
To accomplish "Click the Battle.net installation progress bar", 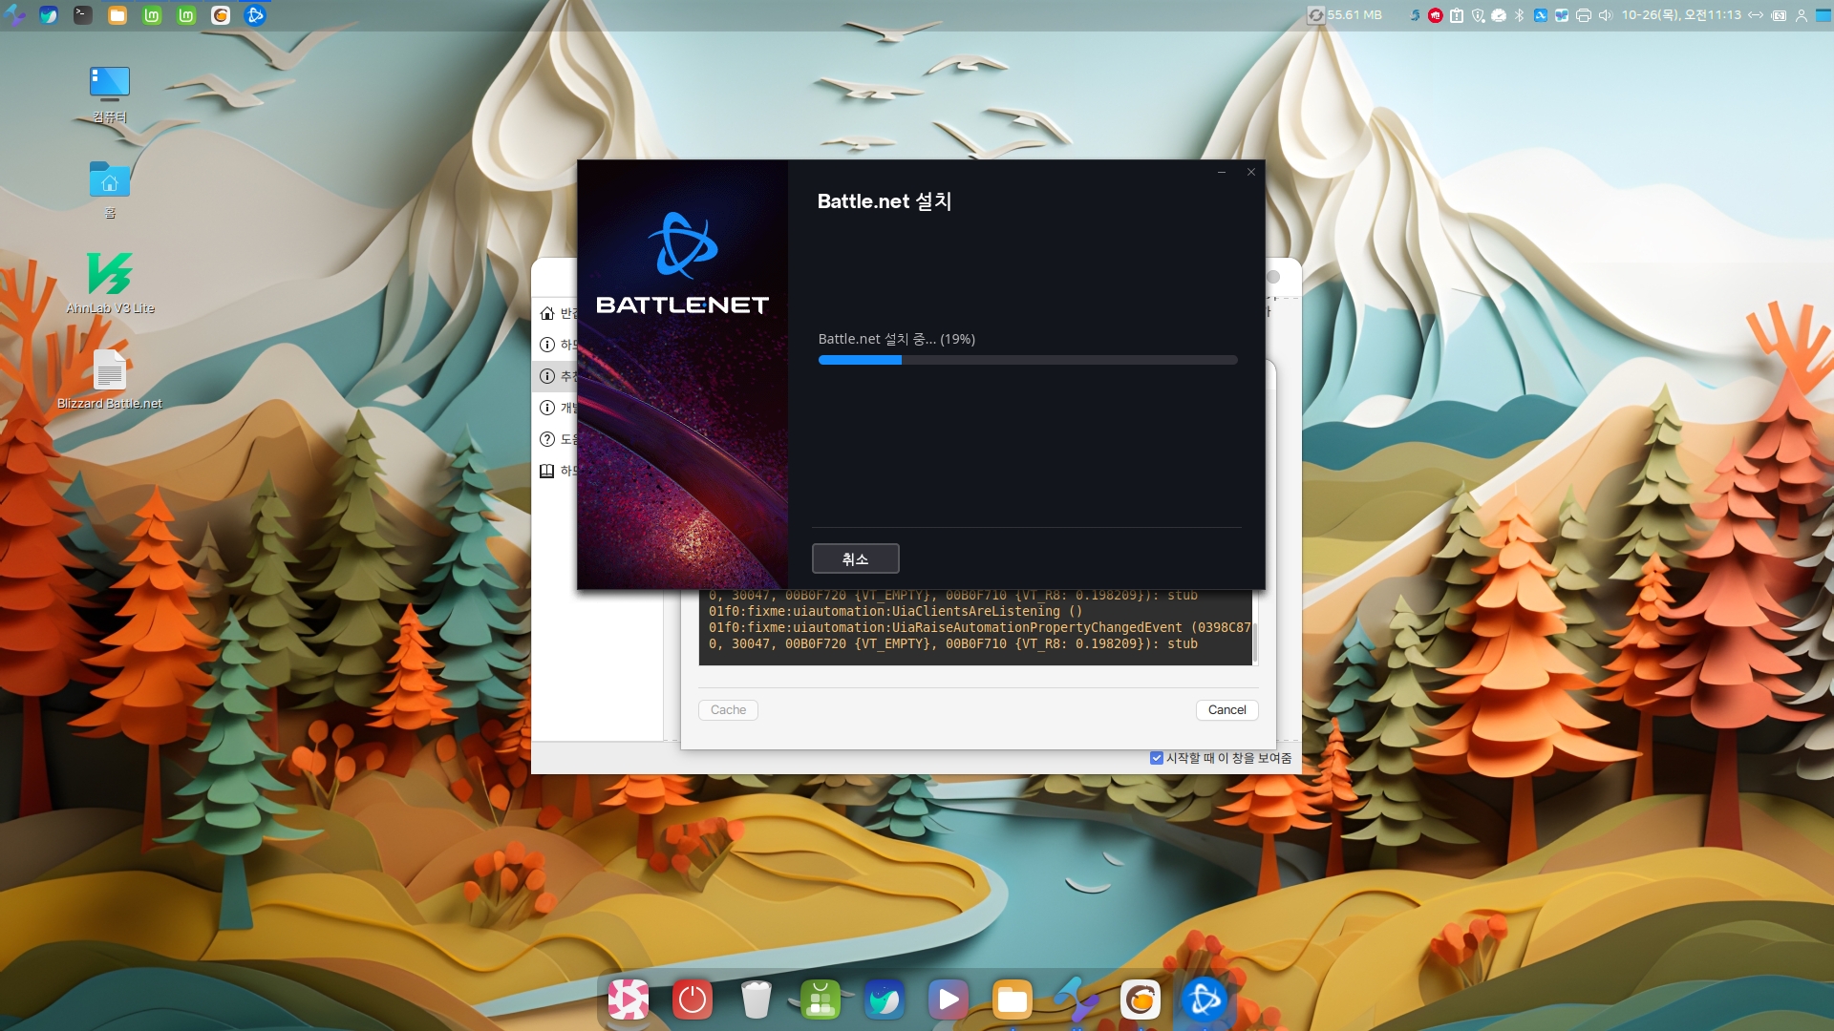I will click(x=1027, y=360).
